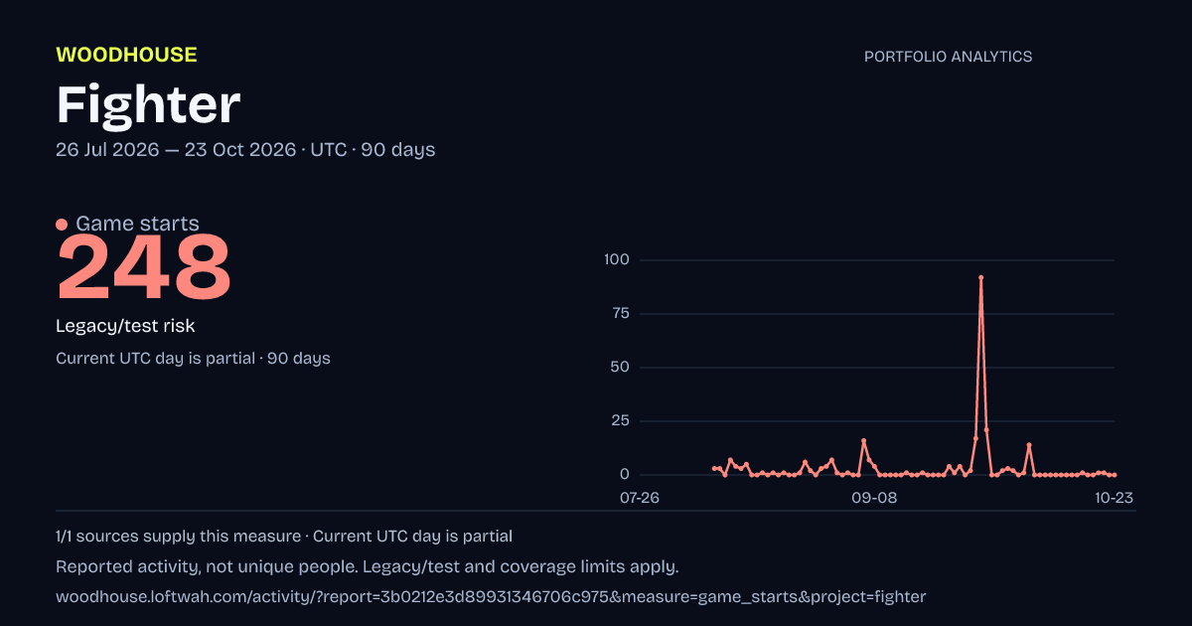Click the WOODHOUSE brand label

126,56
